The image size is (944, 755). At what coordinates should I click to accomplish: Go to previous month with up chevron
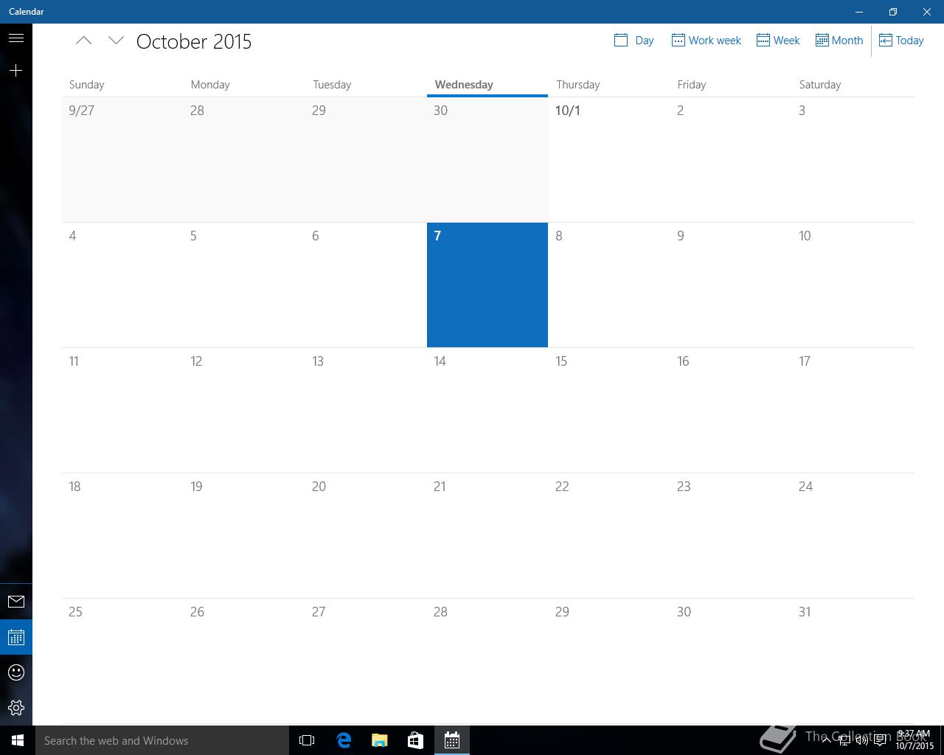click(84, 41)
